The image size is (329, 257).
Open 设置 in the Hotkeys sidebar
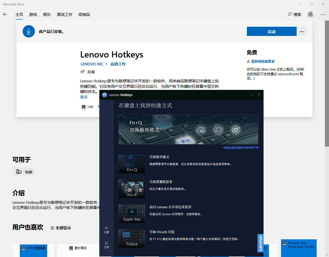tap(106, 230)
